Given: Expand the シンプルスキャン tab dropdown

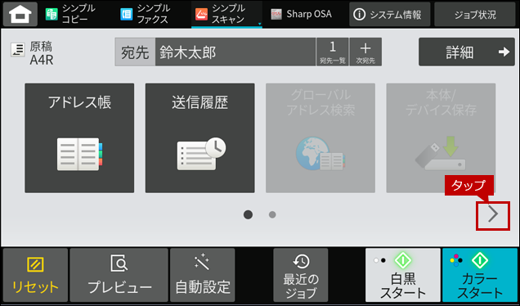Looking at the screenshot, I should tap(260, 24).
